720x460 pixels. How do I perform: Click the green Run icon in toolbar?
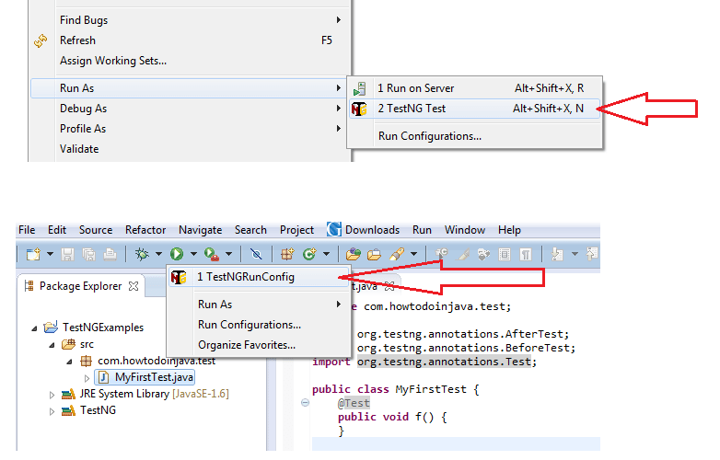177,254
